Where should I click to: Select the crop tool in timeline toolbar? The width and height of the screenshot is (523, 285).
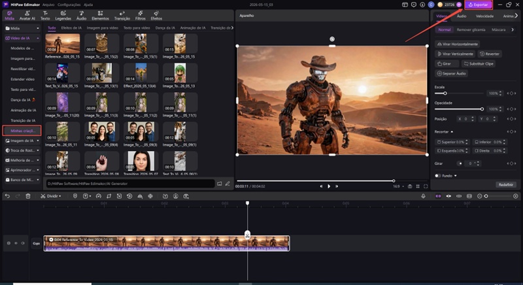coord(109,196)
